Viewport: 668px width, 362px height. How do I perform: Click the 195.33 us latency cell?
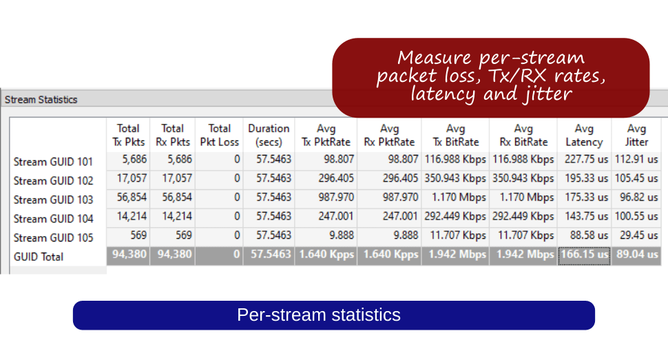click(x=584, y=180)
